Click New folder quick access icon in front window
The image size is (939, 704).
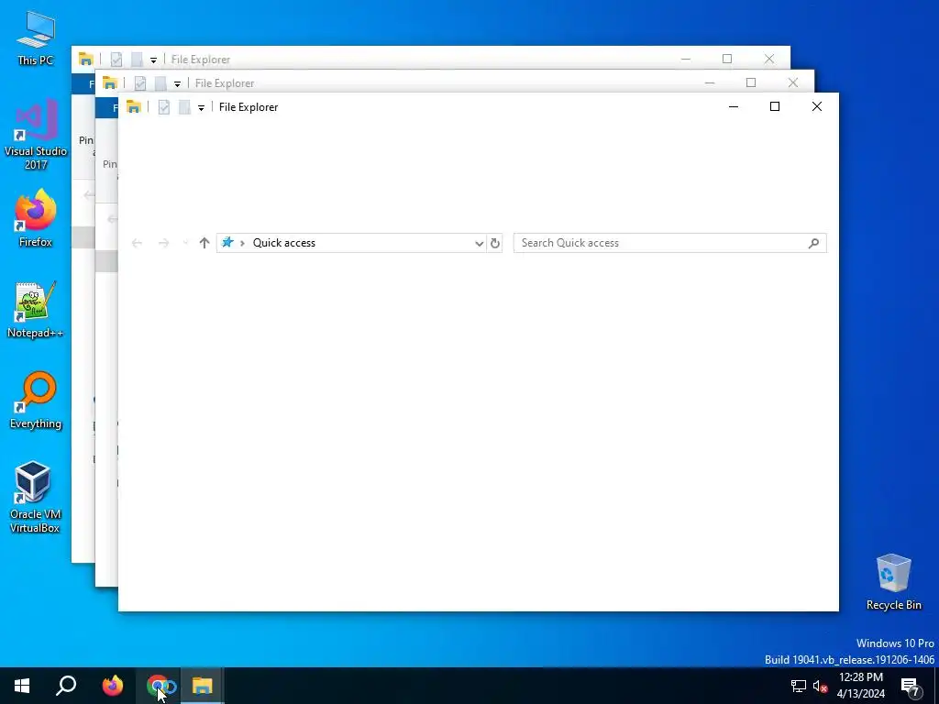tap(184, 107)
